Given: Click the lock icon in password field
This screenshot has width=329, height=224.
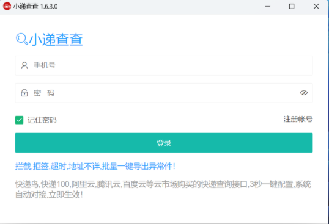Looking at the screenshot, I should pyautogui.click(x=24, y=93).
